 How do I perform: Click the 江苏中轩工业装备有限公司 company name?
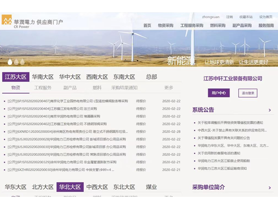pos(232,79)
